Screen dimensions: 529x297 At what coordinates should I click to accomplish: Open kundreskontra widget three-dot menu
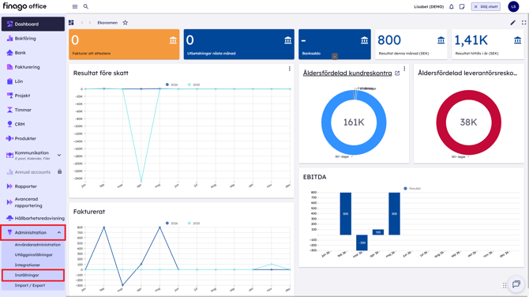tap(404, 69)
